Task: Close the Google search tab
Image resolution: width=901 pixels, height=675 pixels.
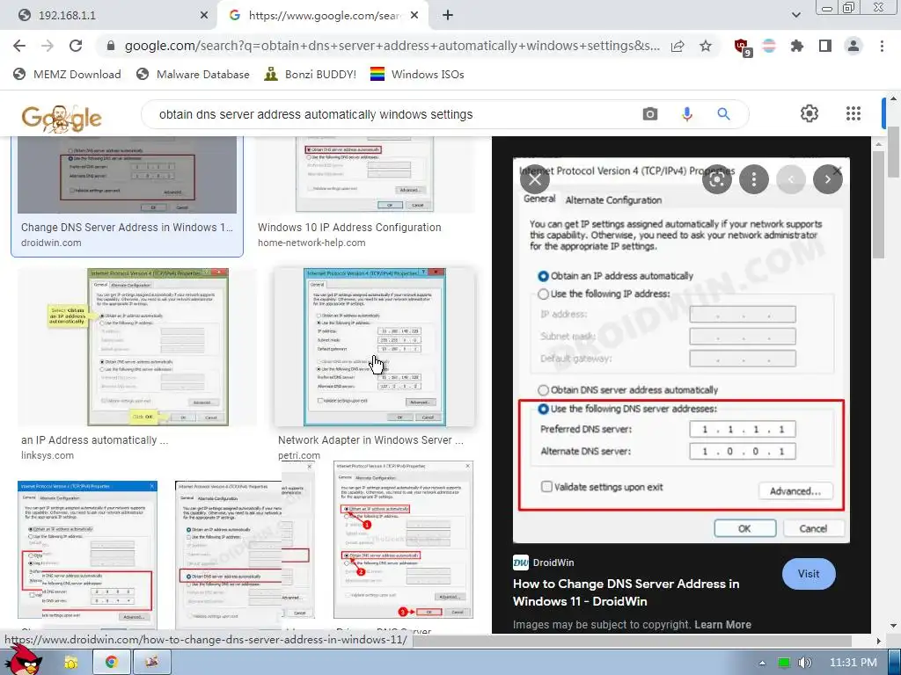Action: pyautogui.click(x=414, y=16)
